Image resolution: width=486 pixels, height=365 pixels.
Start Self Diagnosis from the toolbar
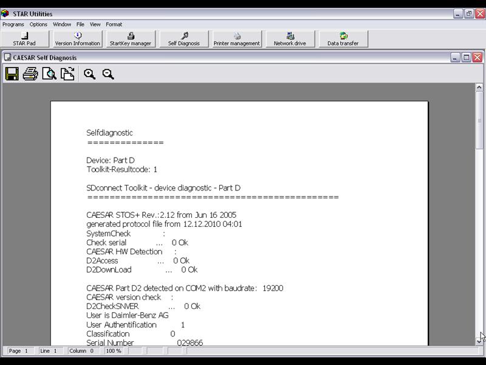(184, 39)
